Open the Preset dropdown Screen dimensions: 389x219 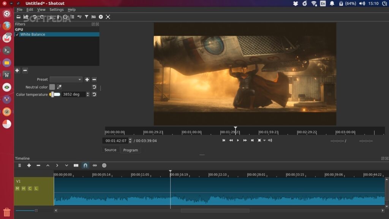[66, 79]
